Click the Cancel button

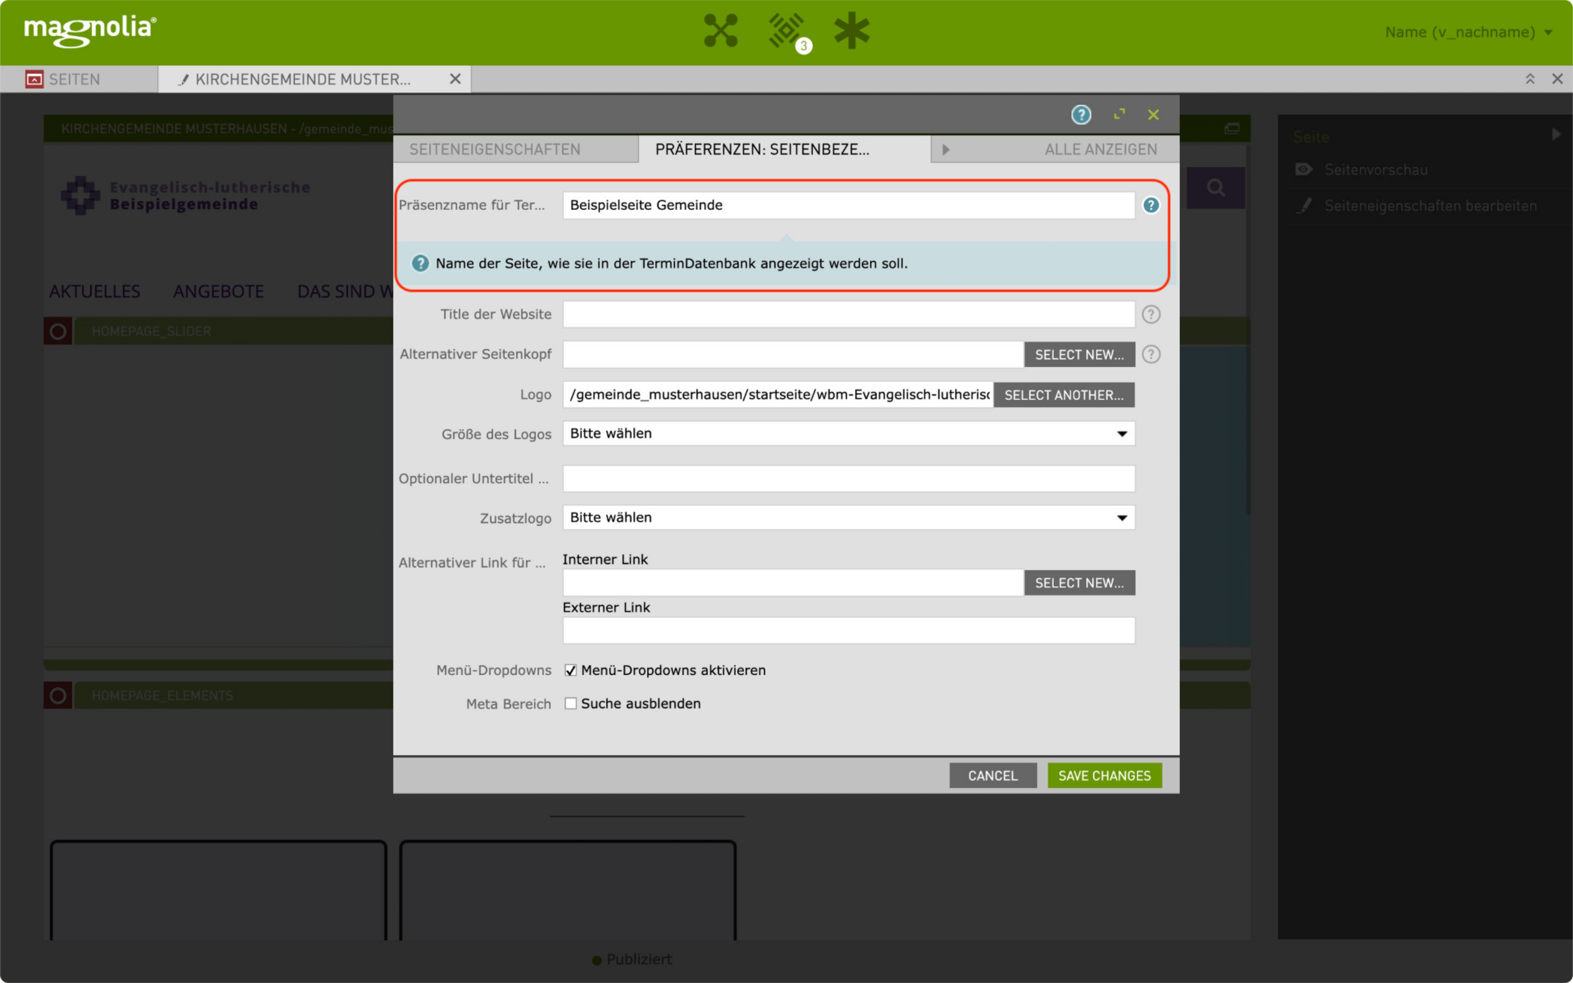(992, 776)
